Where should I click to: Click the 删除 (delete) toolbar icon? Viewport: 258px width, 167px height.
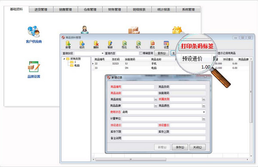point(96,45)
